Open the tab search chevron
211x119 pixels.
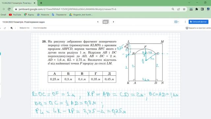(x=189, y=3)
